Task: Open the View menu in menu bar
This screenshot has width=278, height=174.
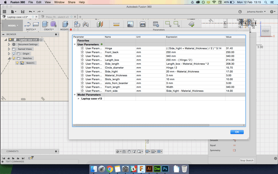Action: coord(48,2)
